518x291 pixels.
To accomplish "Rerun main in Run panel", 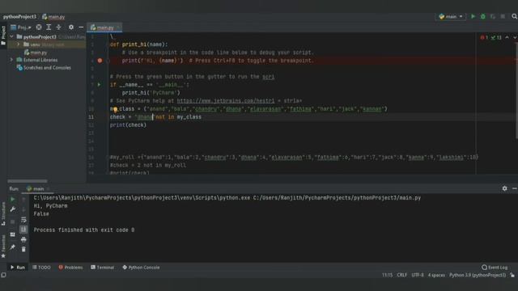I will (x=13, y=200).
